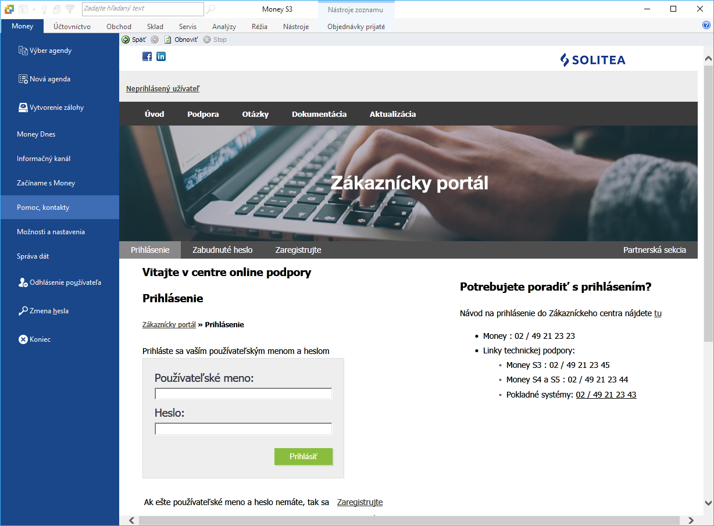Click the Zadajte hľadaný text search field

coord(143,9)
